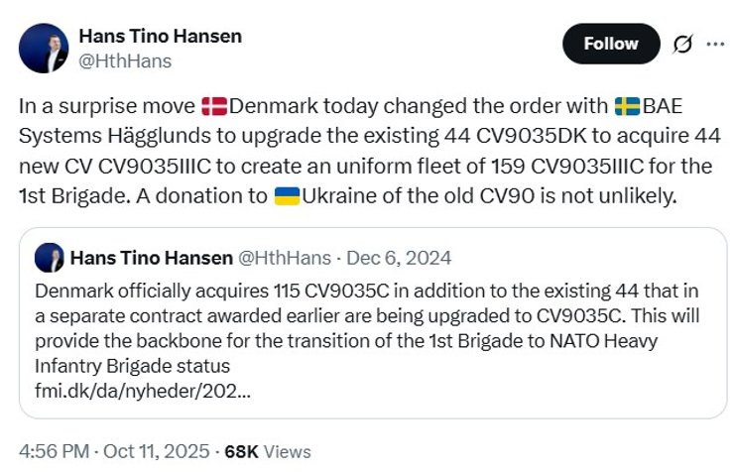Image resolution: width=734 pixels, height=472 pixels.
Task: Click the Sweden flag emoji
Action: [626, 106]
